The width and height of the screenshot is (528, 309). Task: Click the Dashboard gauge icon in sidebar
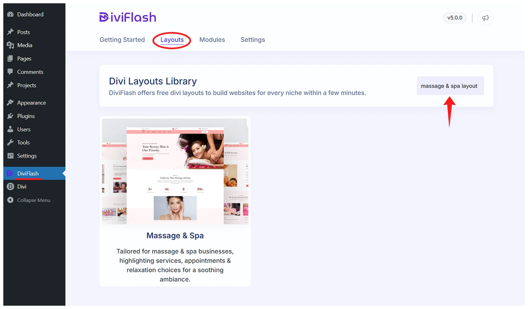click(11, 15)
